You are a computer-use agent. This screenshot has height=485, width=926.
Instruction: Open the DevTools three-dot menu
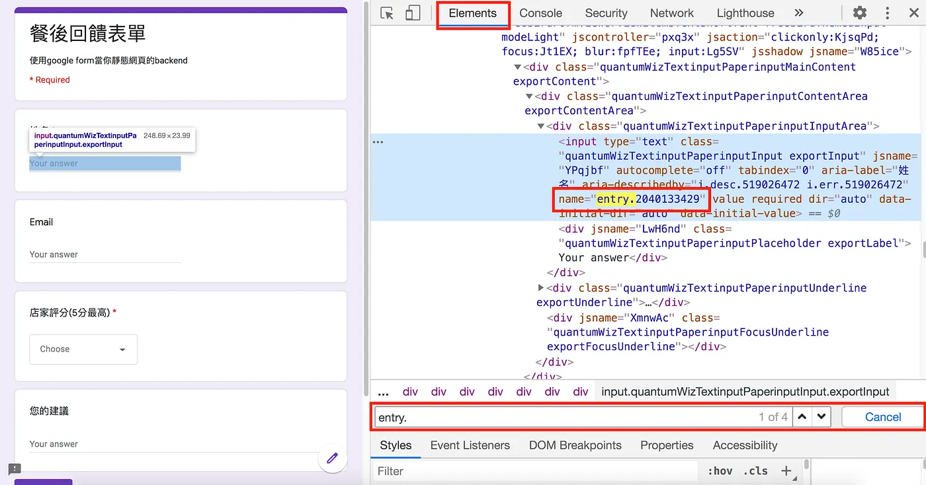(888, 13)
